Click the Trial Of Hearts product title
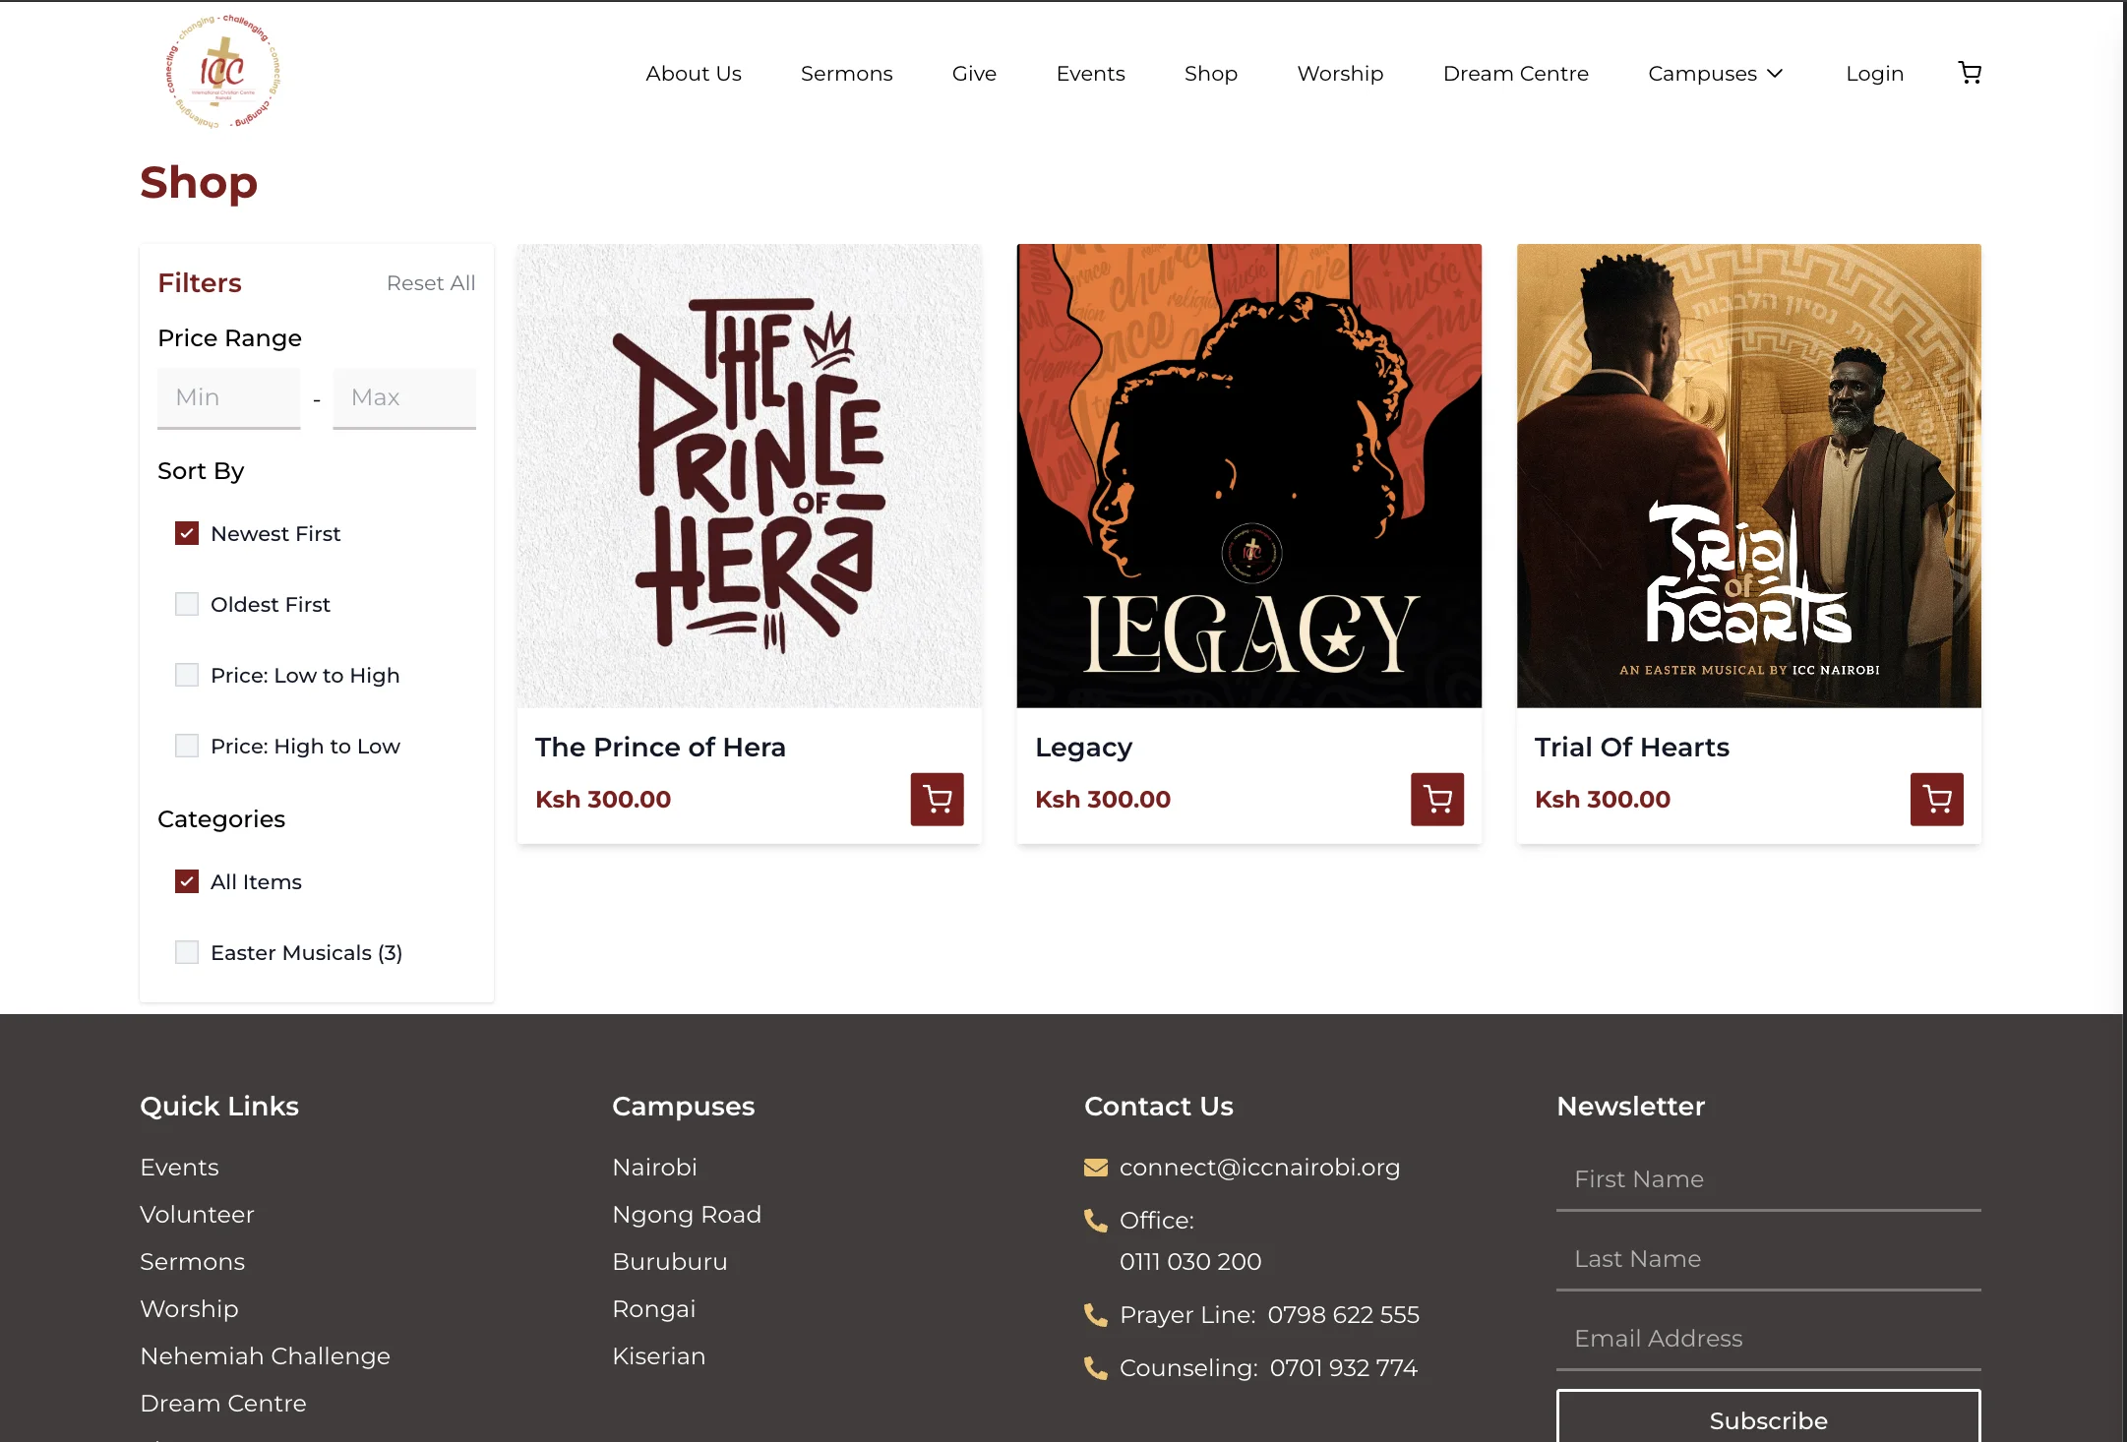 click(x=1631, y=748)
